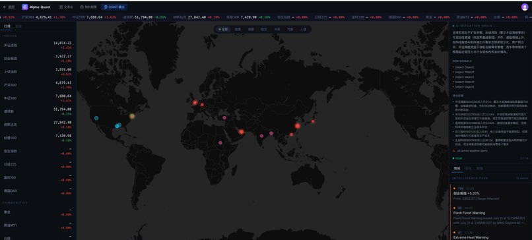Screen dimensions: 532x240
Task: Click the red map marker over Britain
Action: (x=195, y=102)
